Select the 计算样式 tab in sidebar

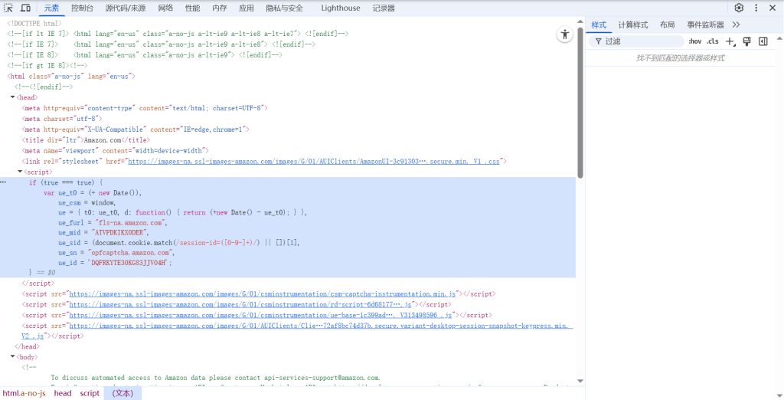632,25
